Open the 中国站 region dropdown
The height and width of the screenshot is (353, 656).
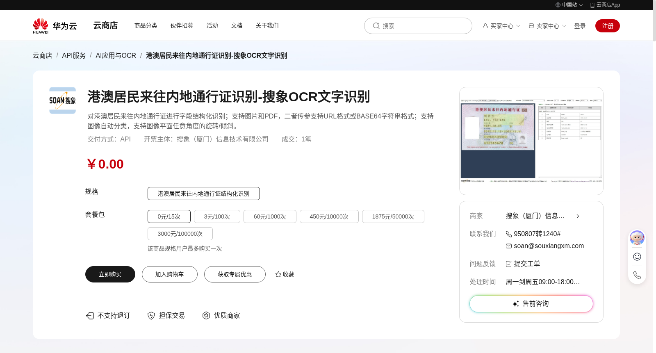click(x=569, y=5)
